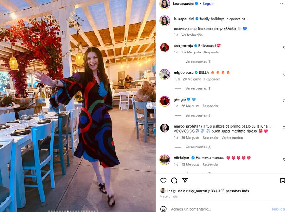Translate the caption with Ver traducción

point(192,35)
